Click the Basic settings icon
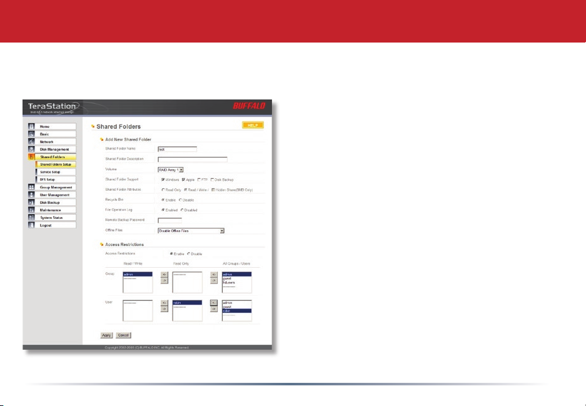This screenshot has height=406, width=586. coord(31,134)
